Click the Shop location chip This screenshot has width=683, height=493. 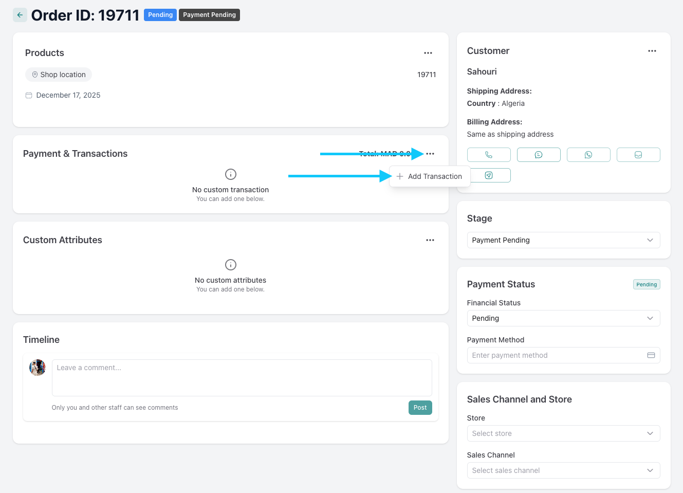(59, 75)
